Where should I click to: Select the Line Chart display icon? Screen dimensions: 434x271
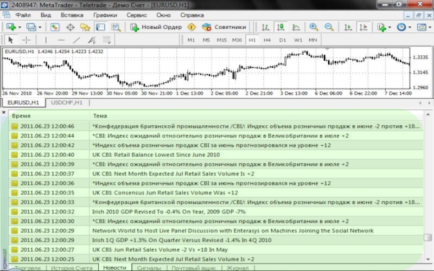coord(296,27)
